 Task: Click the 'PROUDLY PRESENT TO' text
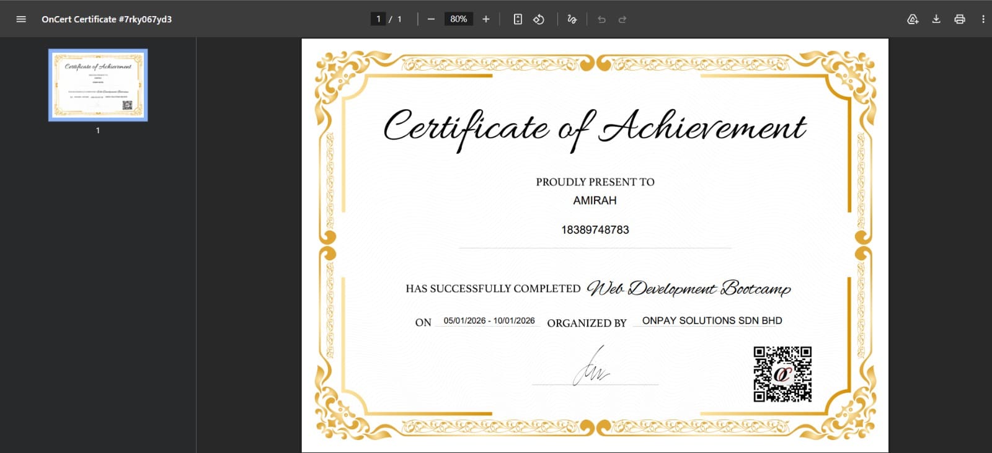pos(595,182)
